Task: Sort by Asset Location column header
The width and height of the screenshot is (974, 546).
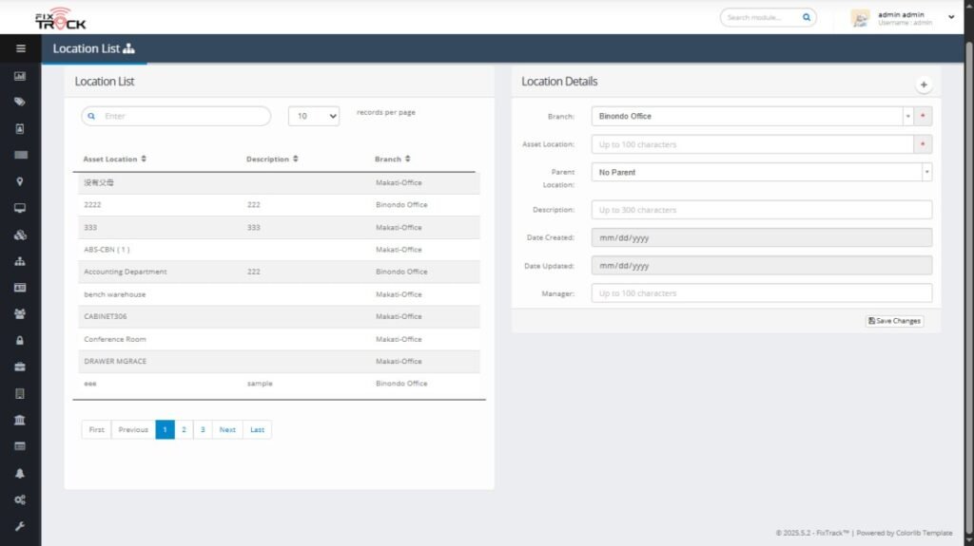Action: pos(115,160)
